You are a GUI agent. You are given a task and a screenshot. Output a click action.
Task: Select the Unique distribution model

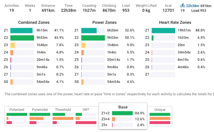[x=160, y=116]
